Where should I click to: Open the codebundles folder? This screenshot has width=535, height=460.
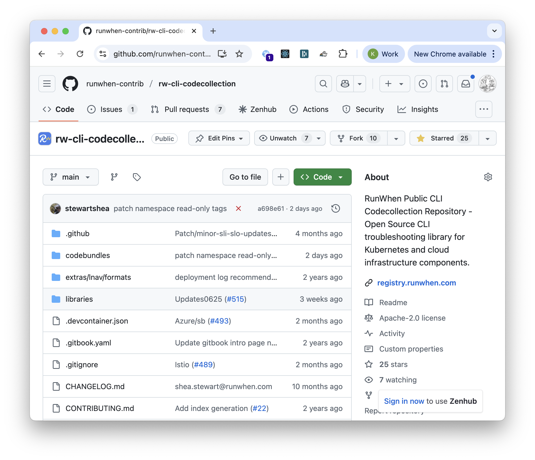[x=88, y=255]
